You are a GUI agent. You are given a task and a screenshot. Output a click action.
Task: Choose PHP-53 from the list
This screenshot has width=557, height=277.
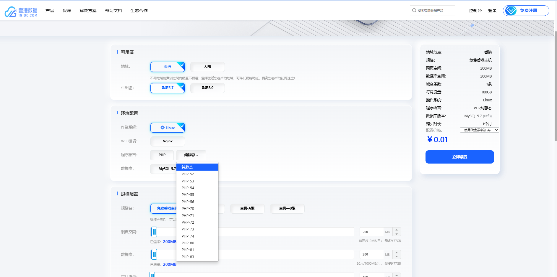(197, 181)
